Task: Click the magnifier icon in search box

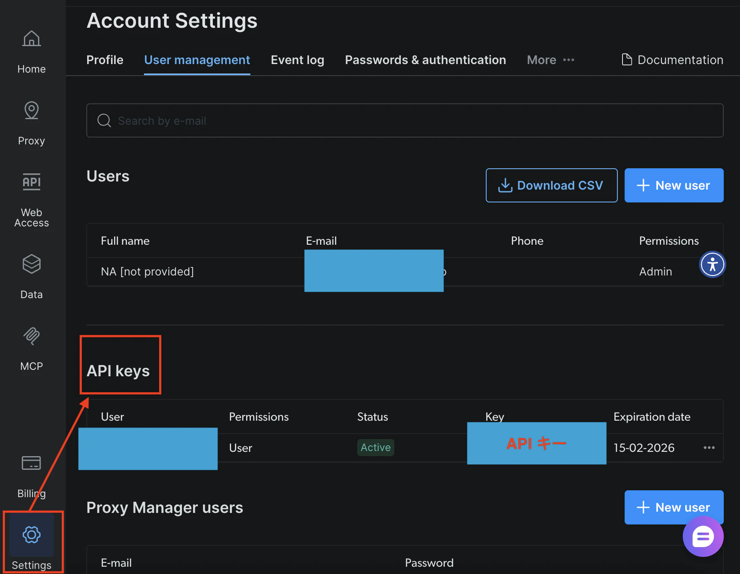Action: [x=104, y=120]
